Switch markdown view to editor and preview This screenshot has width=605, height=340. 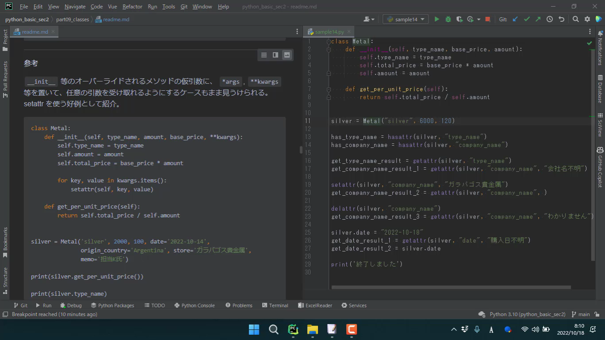[x=276, y=55]
